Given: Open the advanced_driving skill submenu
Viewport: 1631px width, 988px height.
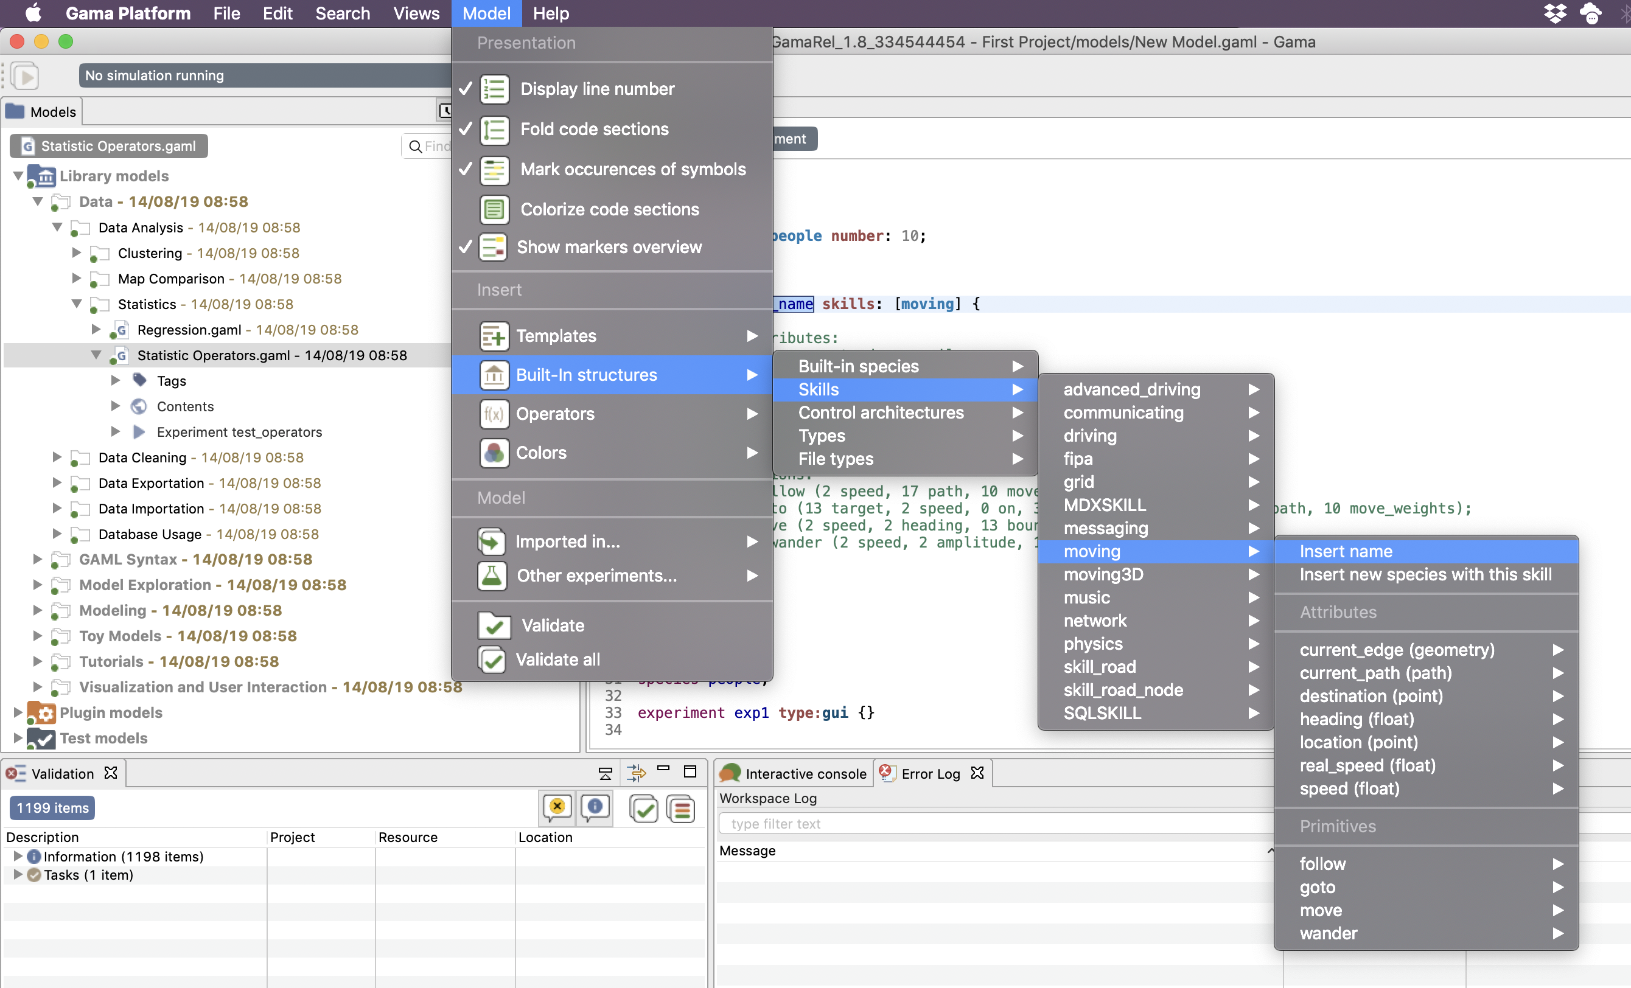Looking at the screenshot, I should 1156,390.
